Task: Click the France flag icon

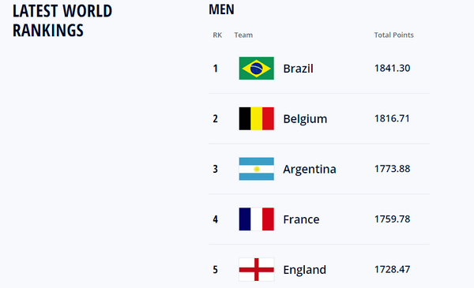Action: point(256,219)
